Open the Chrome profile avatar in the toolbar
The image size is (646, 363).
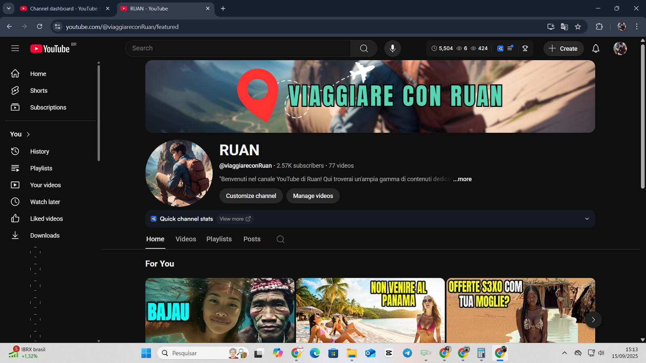pyautogui.click(x=622, y=27)
